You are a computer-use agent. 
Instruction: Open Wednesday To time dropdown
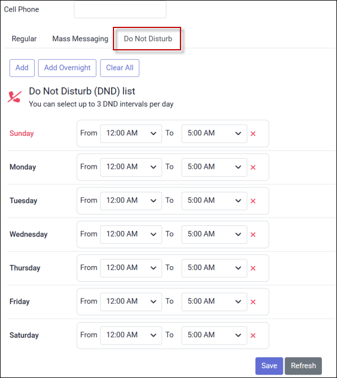pyautogui.click(x=215, y=234)
